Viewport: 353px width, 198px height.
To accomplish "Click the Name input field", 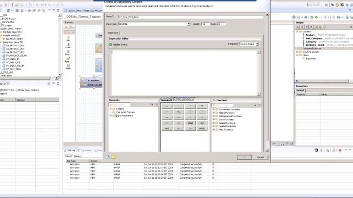I will click(190, 17).
